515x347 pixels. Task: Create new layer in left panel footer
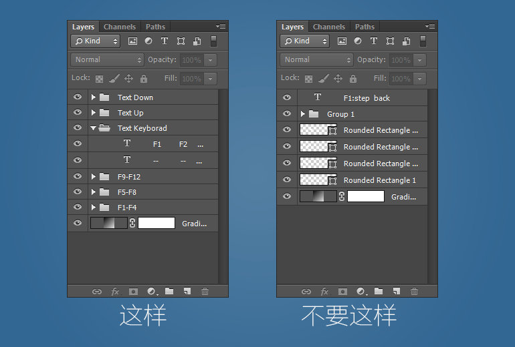[x=187, y=291]
